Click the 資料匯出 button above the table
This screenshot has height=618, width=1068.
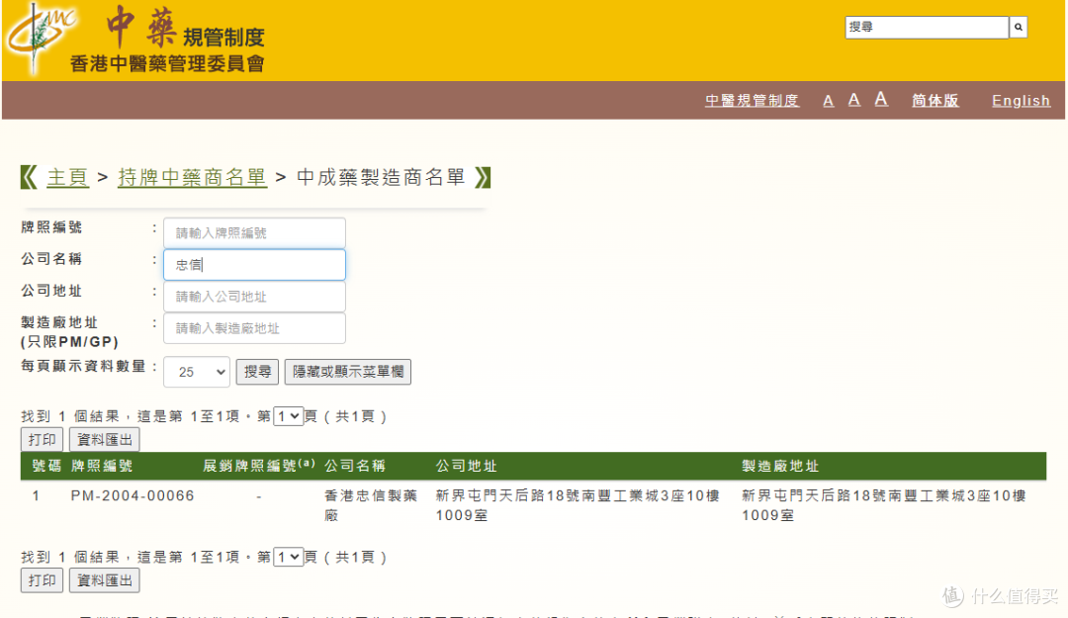[104, 439]
